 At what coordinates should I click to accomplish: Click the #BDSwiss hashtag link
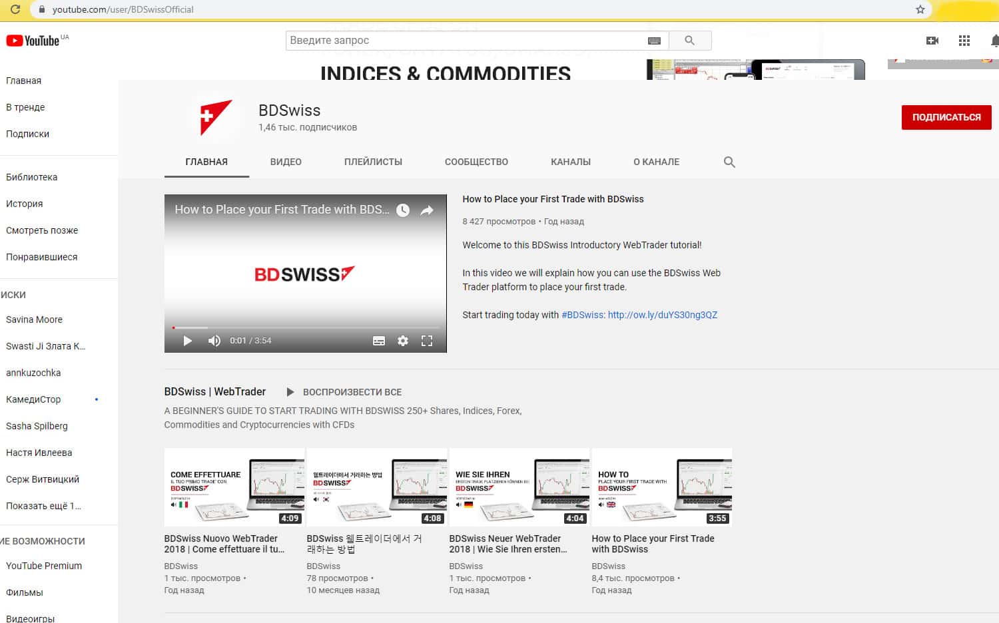click(583, 315)
